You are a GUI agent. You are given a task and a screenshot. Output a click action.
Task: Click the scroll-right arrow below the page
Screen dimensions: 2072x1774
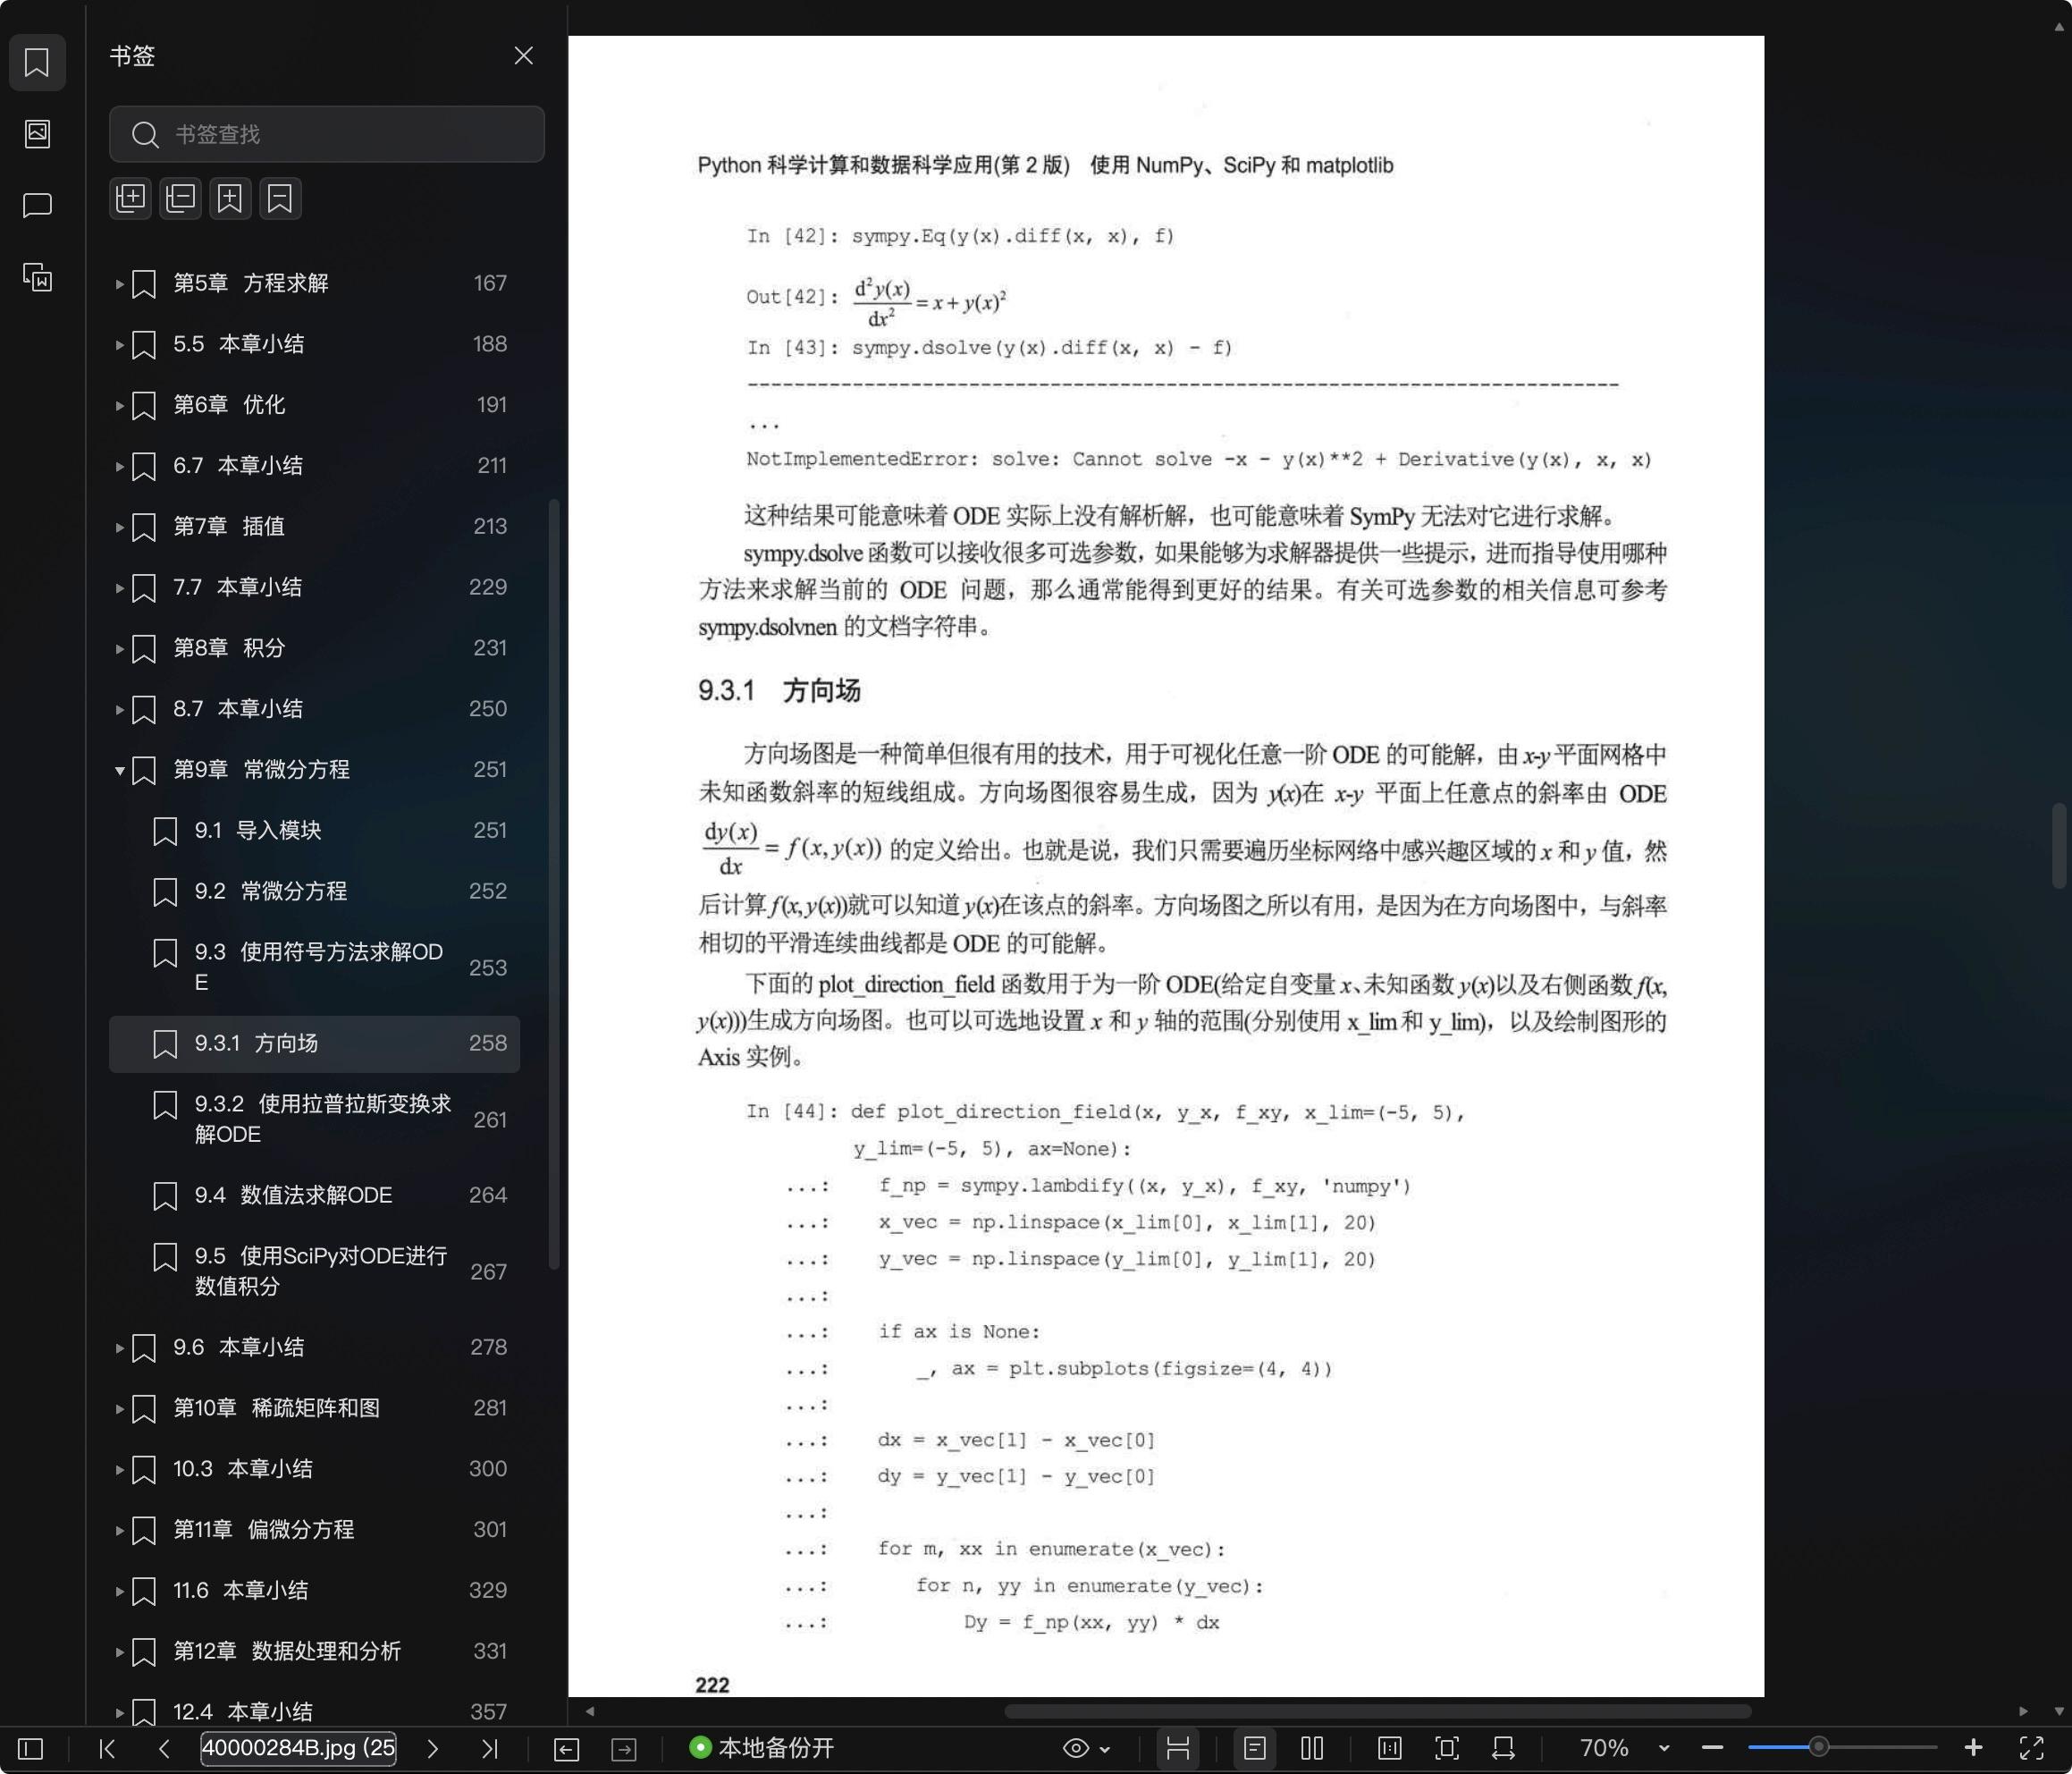(x=2023, y=1712)
